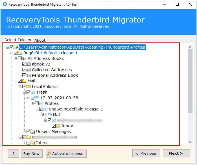Click the nested 0nq6c9ht.default-release-1 mailbox icon
The image size is (197, 165).
[x=45, y=109]
